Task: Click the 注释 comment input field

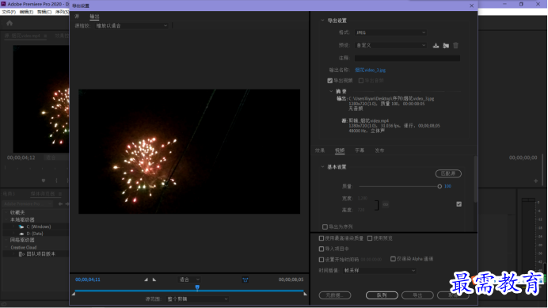Action: tap(407, 59)
